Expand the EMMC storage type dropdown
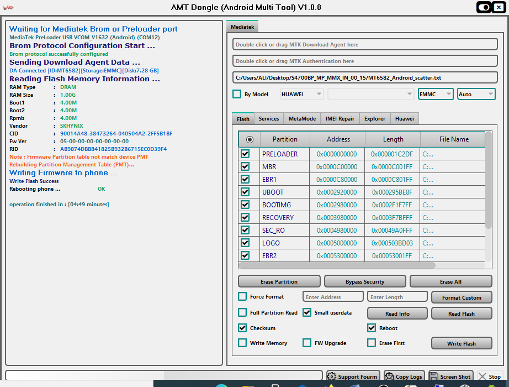509x387 pixels. pos(436,94)
